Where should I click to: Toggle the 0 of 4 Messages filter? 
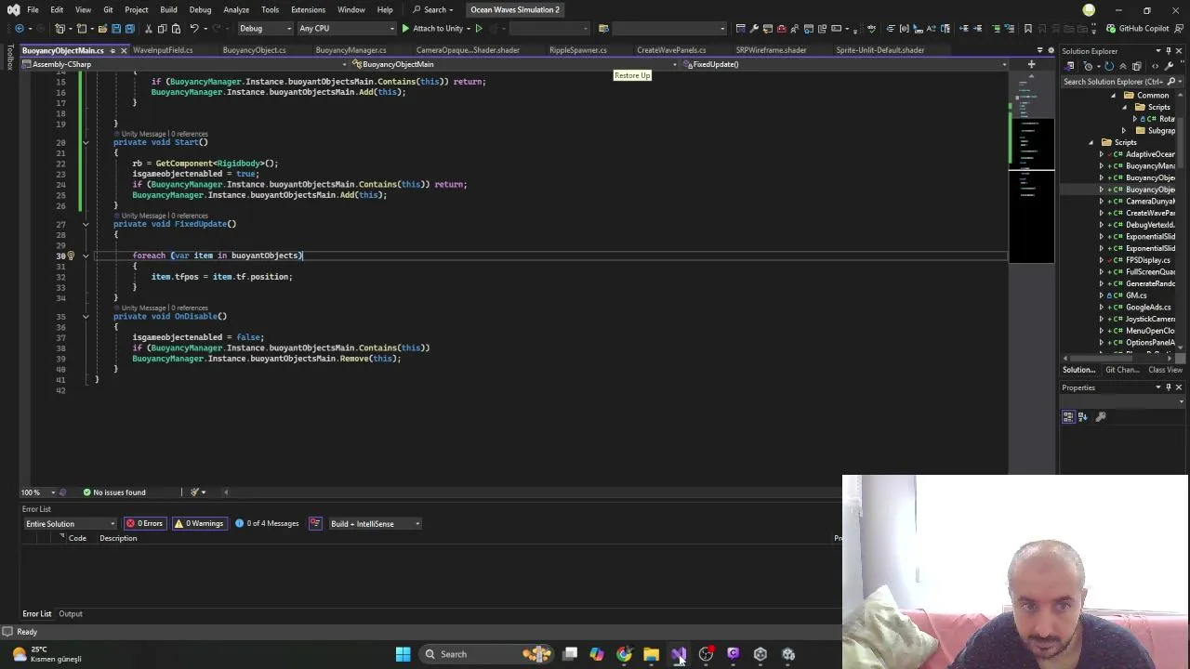tap(267, 523)
